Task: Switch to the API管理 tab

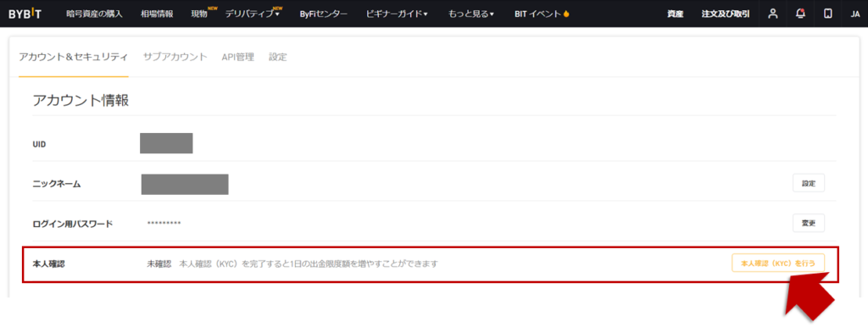Action: click(238, 57)
